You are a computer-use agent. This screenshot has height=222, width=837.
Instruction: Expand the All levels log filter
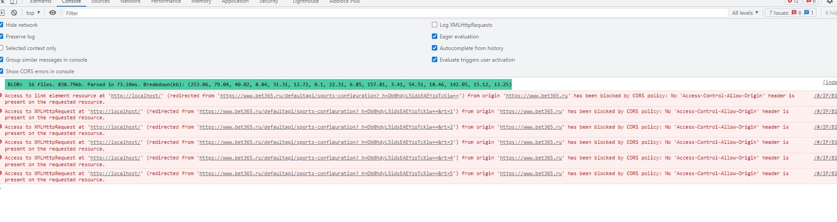pos(745,13)
